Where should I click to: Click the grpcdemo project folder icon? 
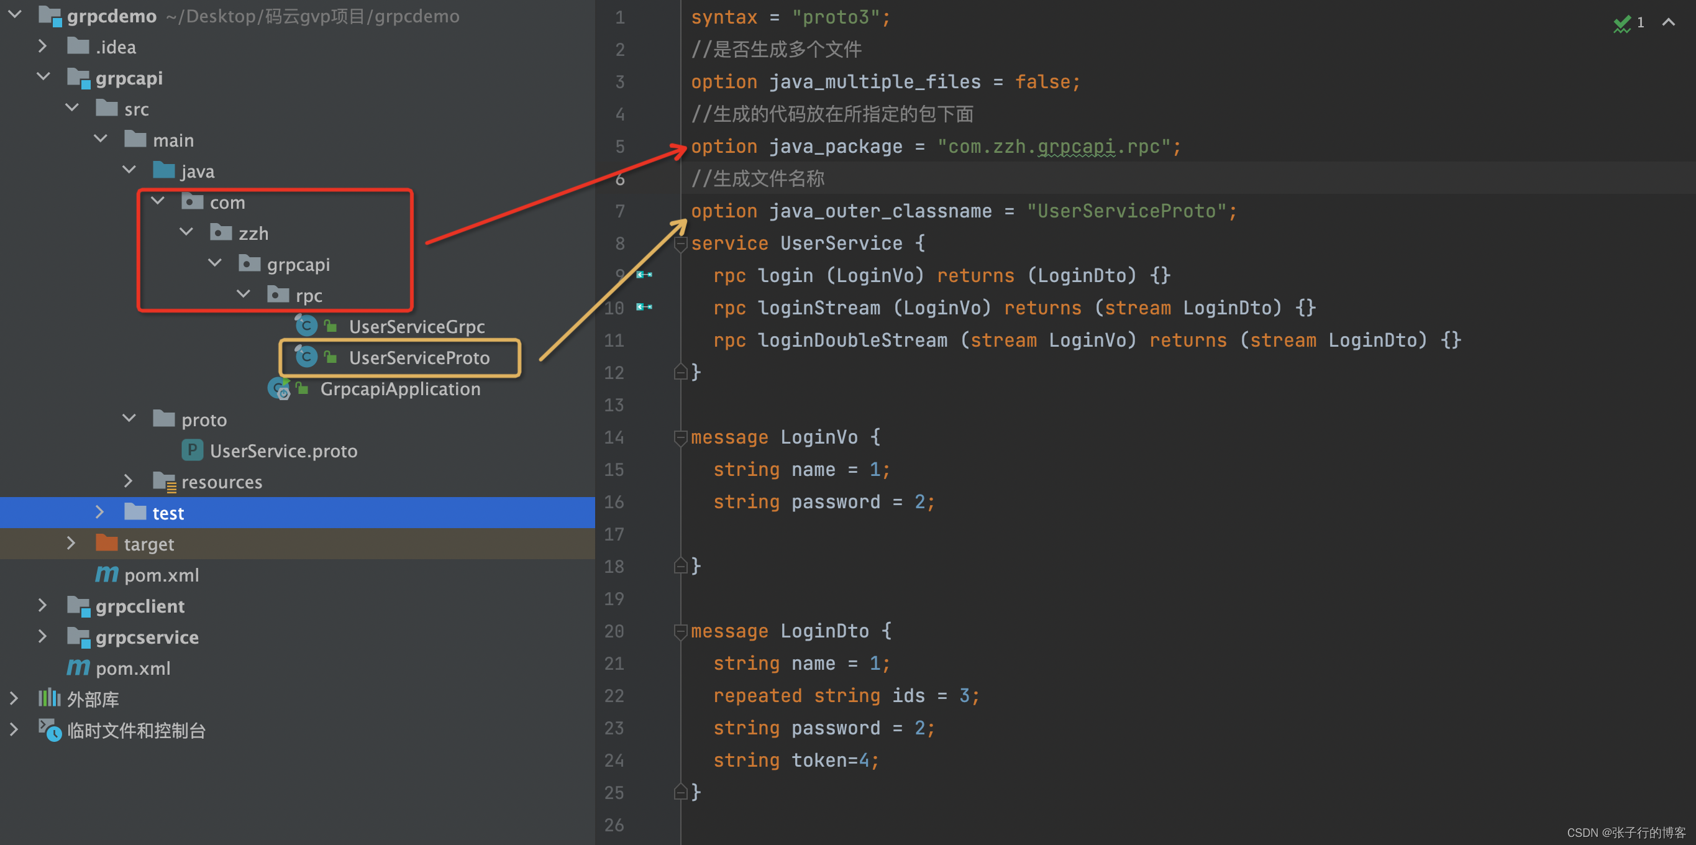(50, 16)
